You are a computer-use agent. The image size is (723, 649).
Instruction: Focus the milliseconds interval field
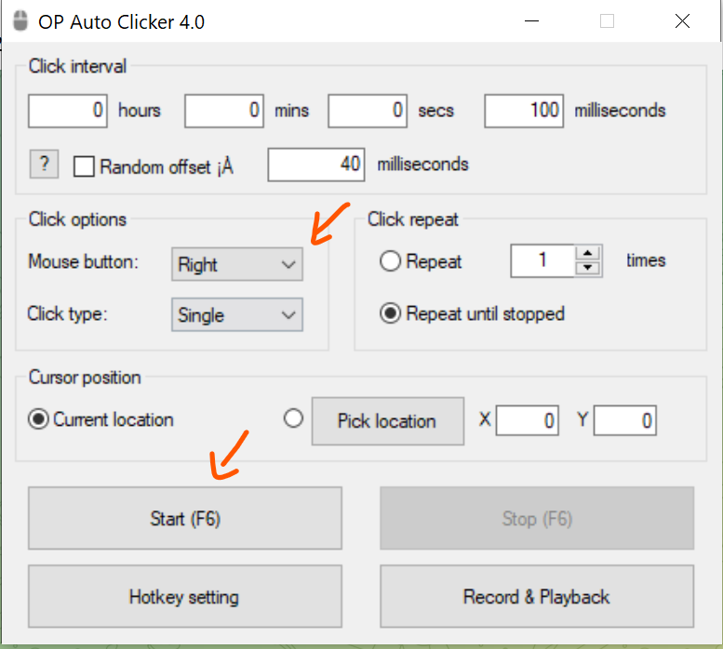(x=524, y=111)
